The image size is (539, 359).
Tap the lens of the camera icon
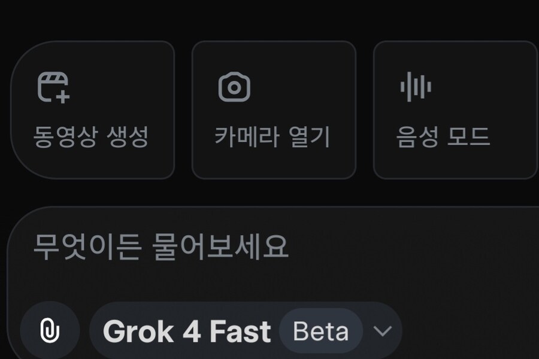234,89
